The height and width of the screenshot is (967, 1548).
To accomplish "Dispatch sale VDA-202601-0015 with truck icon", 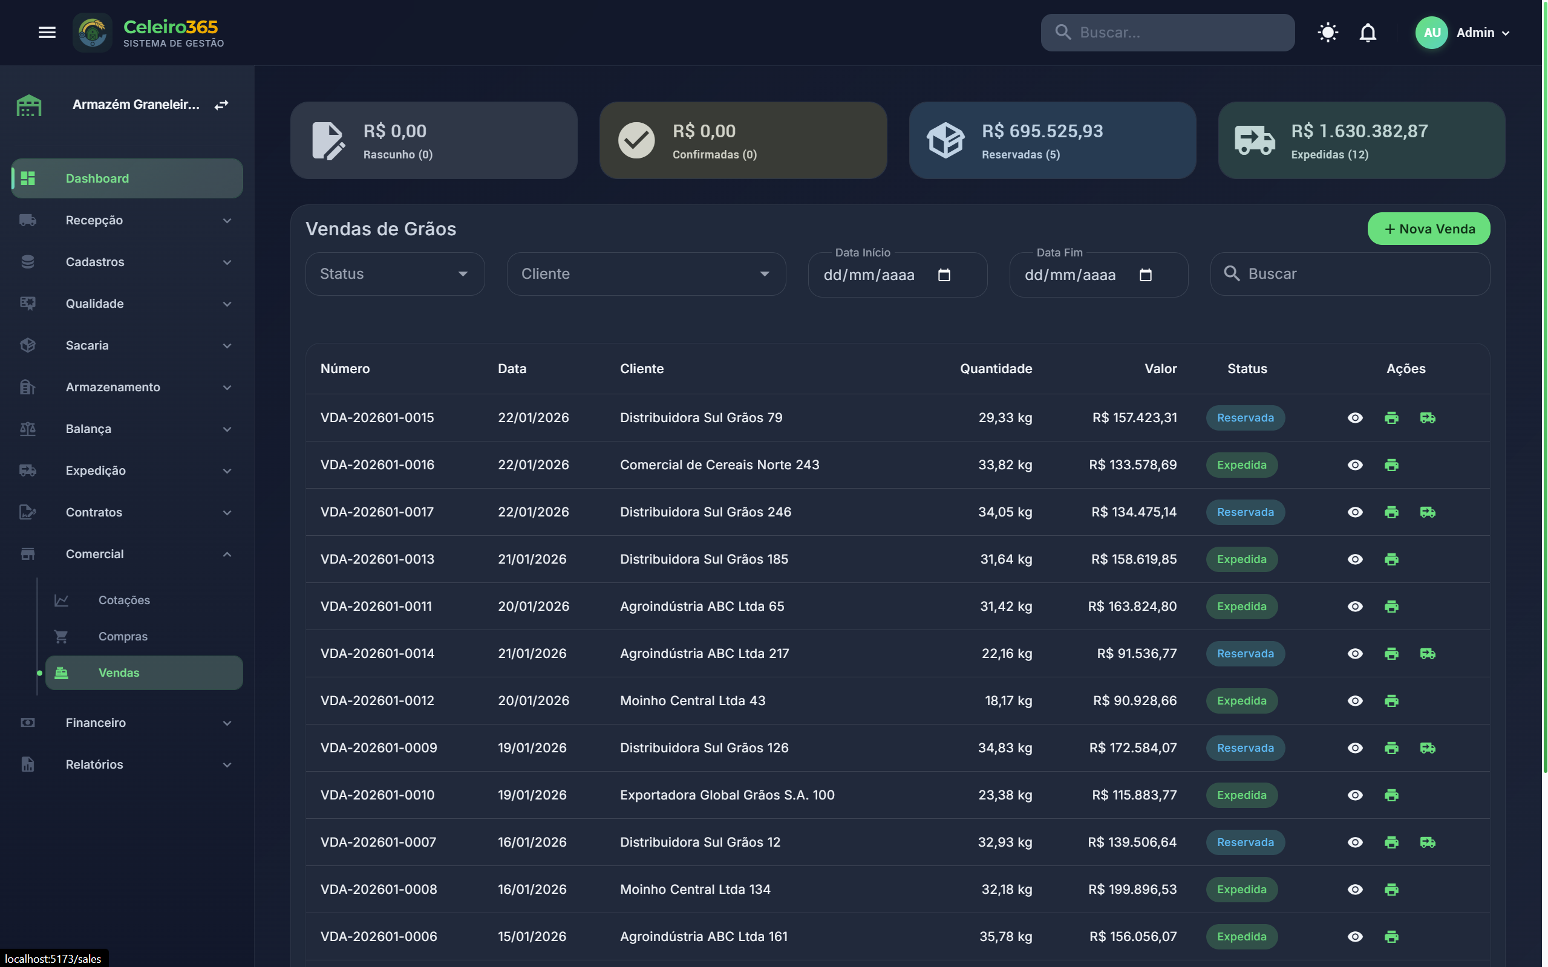I will click(x=1427, y=418).
